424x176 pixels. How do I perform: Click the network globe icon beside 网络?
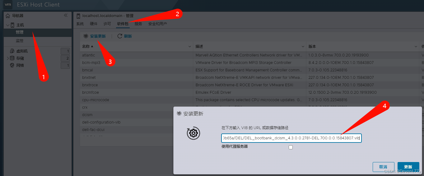point(12,65)
